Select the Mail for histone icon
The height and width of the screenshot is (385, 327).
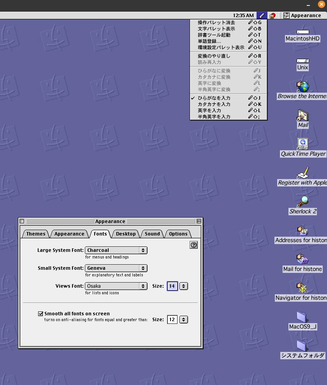[x=303, y=259]
